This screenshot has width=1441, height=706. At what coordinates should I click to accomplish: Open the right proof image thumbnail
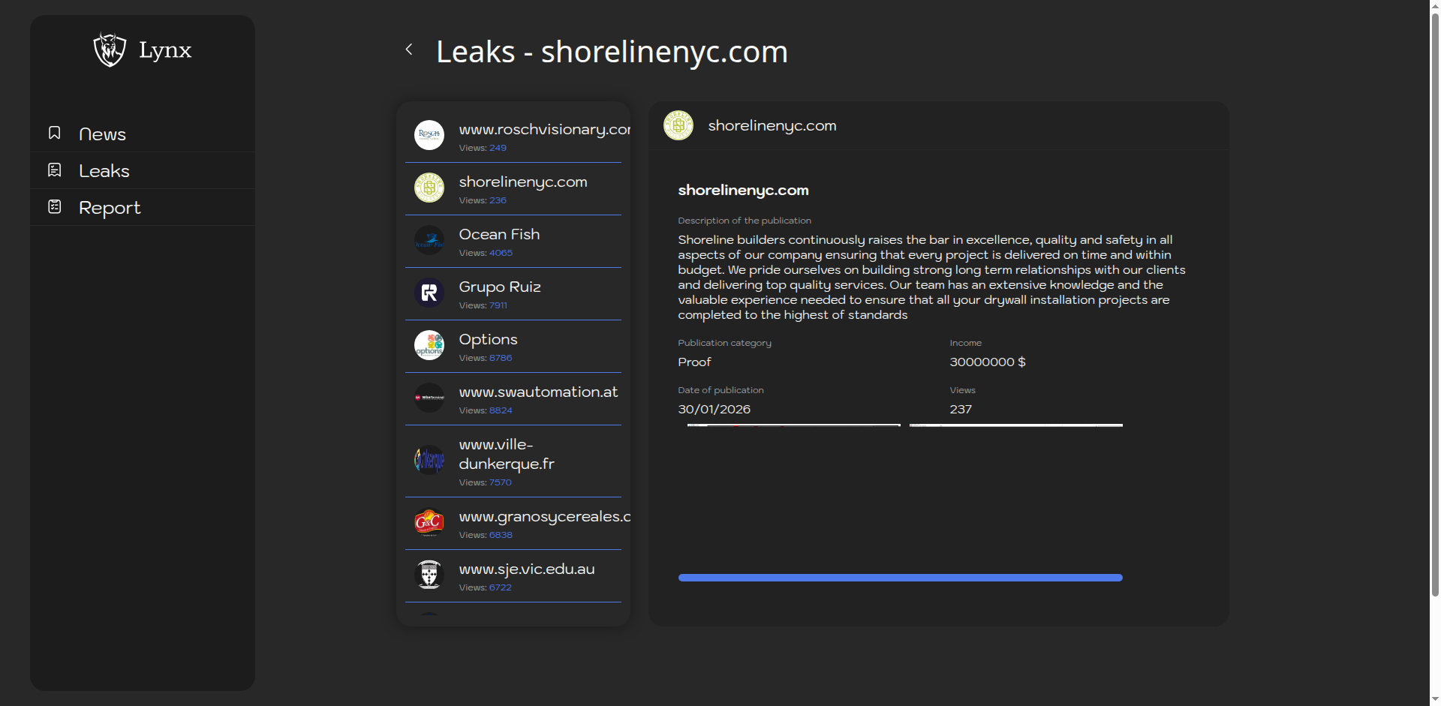1015,425
